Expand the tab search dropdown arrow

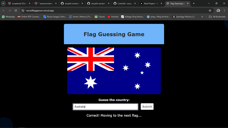tap(3, 4)
